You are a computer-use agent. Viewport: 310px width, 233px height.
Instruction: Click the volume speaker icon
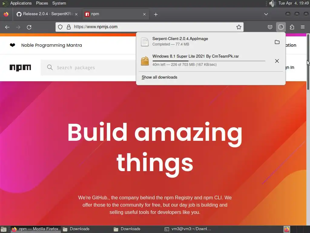[272, 3]
